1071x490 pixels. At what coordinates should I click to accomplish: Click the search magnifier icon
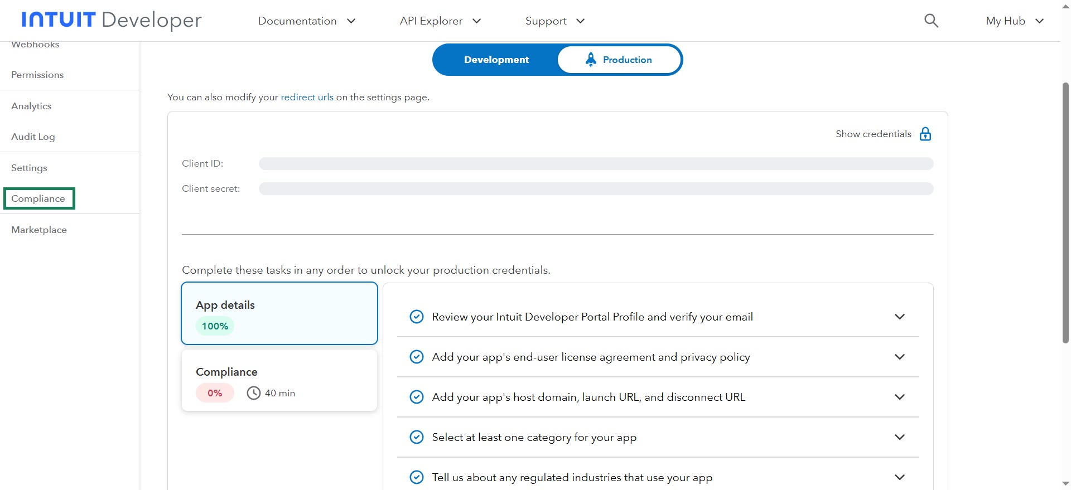pos(931,21)
